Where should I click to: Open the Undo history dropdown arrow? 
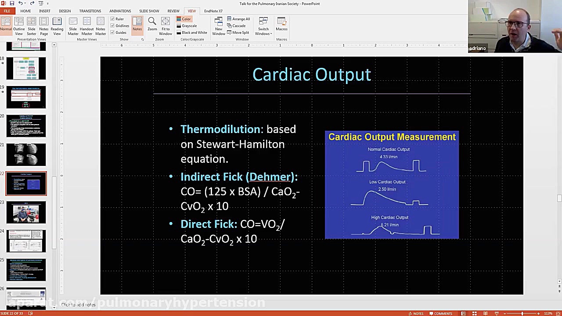(25, 4)
